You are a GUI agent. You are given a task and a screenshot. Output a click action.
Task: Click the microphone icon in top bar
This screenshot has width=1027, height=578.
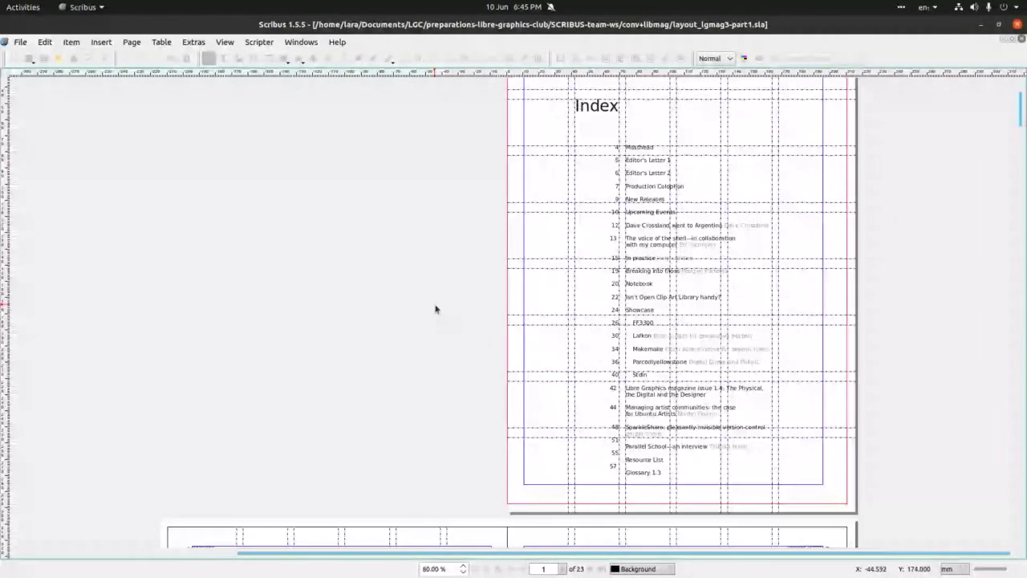988,7
